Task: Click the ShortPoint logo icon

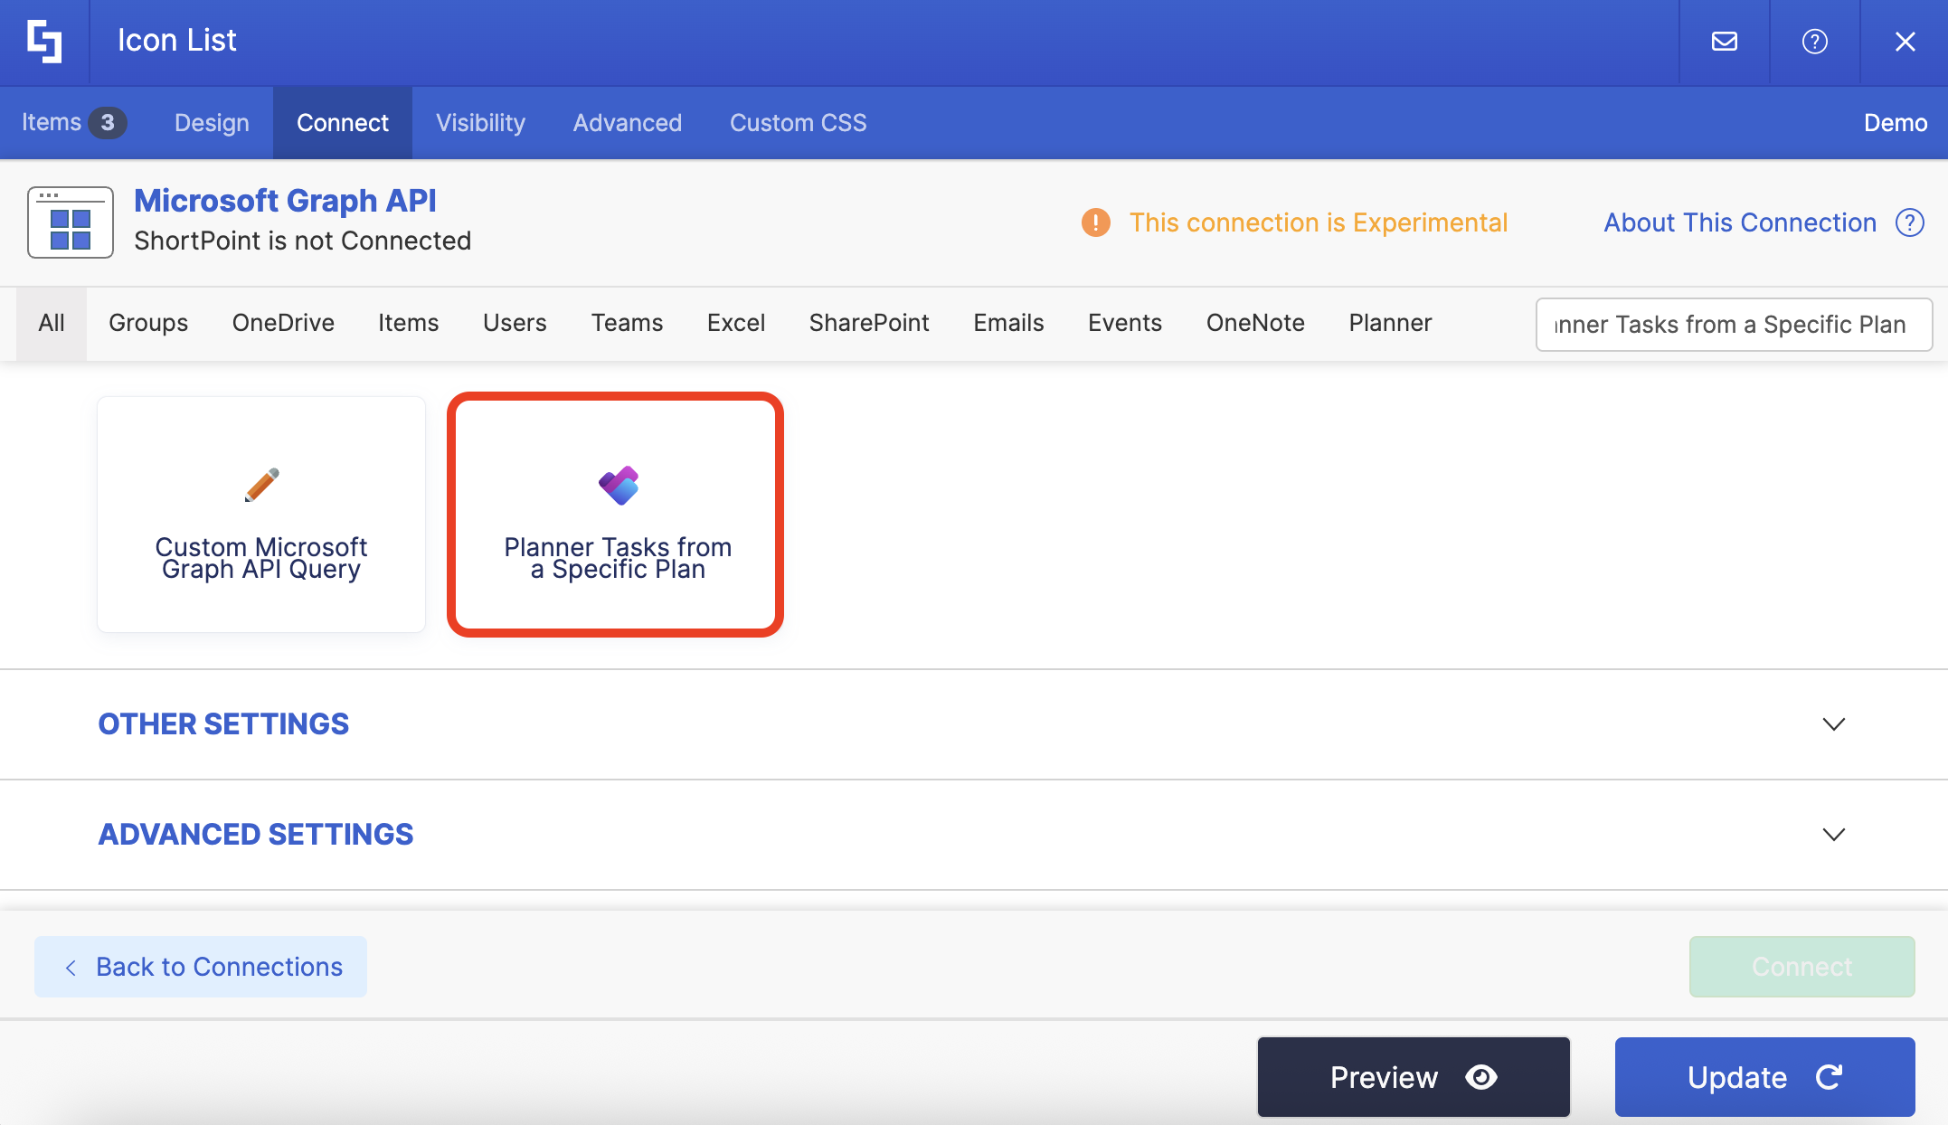Action: 44,42
